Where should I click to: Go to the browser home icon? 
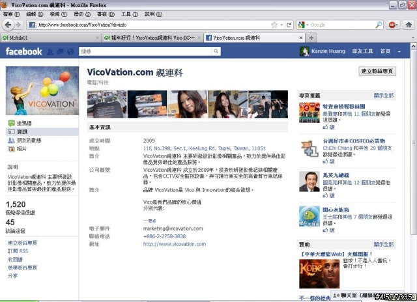(409, 25)
